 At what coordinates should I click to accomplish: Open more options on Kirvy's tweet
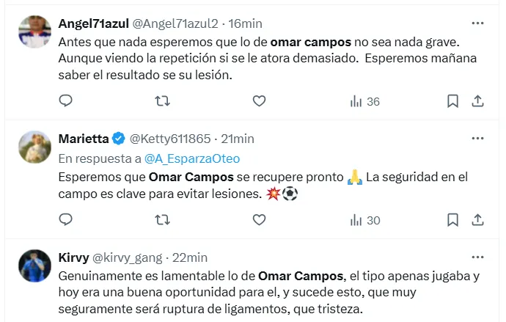pos(477,257)
